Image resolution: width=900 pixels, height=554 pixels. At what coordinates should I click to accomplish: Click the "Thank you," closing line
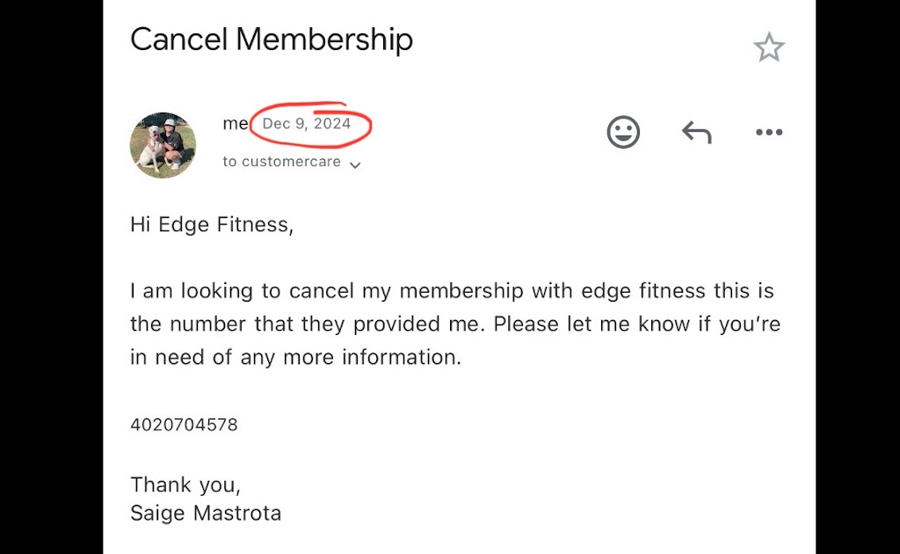pyautogui.click(x=185, y=485)
